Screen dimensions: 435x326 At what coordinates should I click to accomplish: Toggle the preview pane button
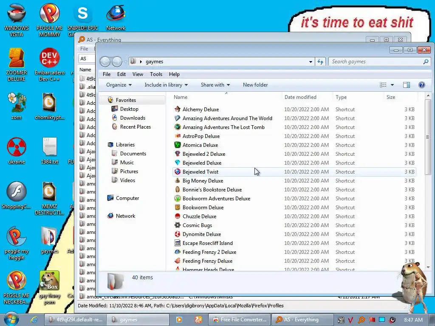pyautogui.click(x=407, y=85)
